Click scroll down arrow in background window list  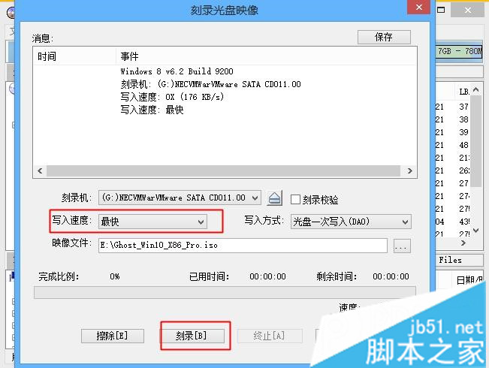[x=476, y=231]
